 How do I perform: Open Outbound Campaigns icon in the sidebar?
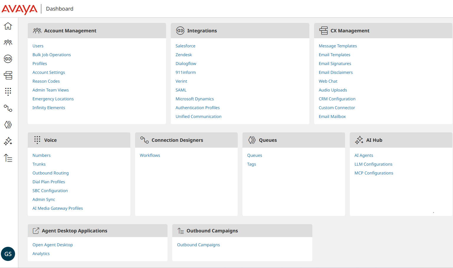pos(8,158)
